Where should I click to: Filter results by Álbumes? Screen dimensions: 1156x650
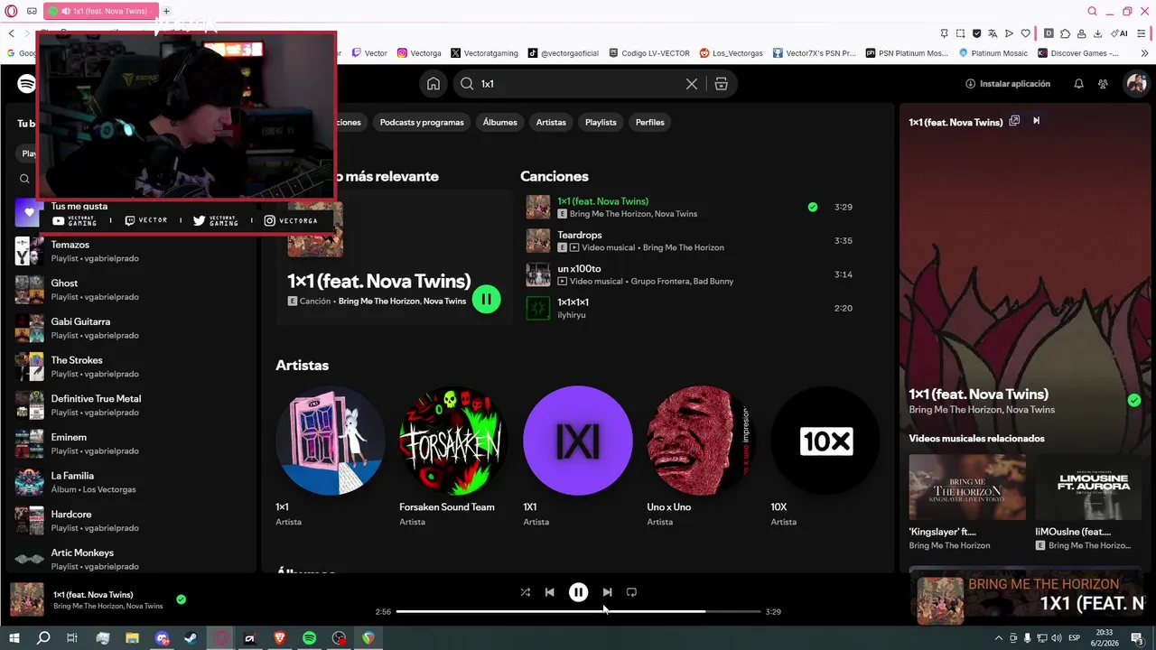click(499, 122)
